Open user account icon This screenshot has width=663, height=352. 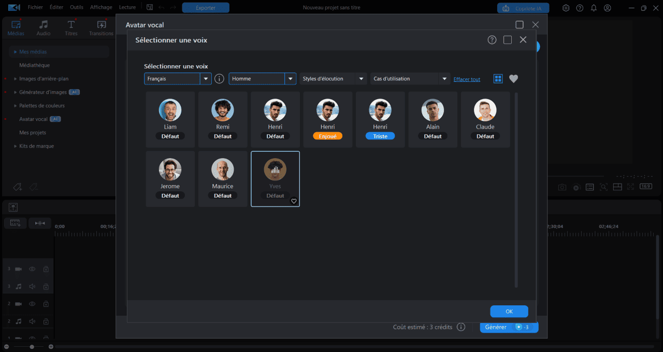608,8
